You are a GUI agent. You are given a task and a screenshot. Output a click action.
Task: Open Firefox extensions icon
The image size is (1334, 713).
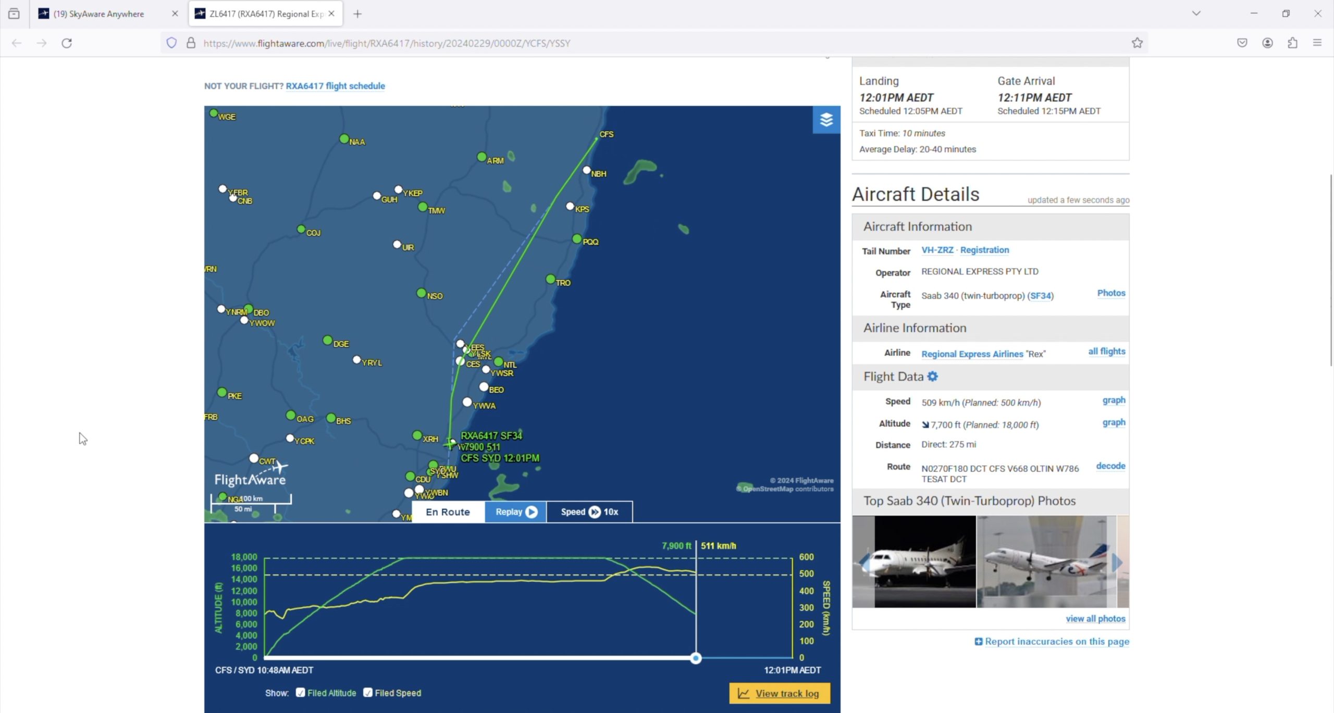click(1292, 43)
